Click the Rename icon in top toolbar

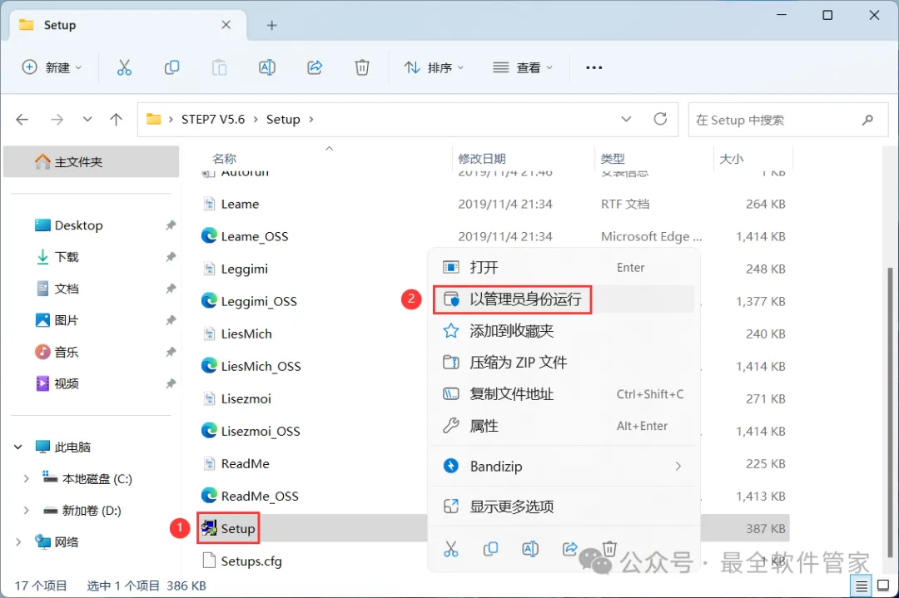click(x=267, y=67)
